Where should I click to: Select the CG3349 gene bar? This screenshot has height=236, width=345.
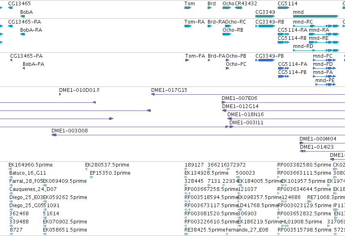(265, 16)
